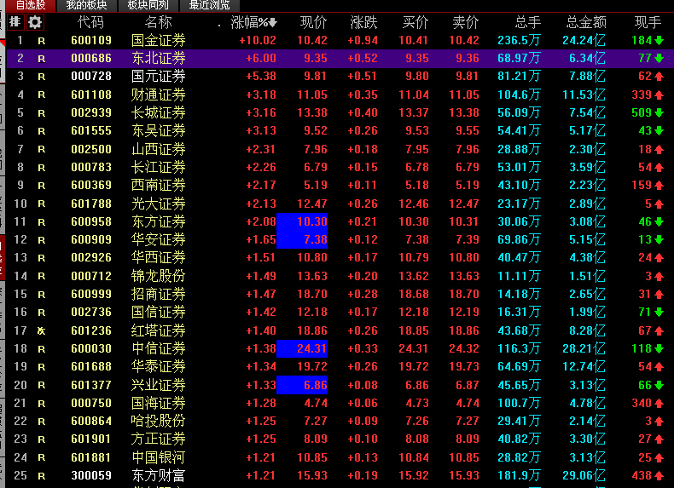The height and width of the screenshot is (488, 674).
Task: Click the 名称 column header
Action: [158, 22]
